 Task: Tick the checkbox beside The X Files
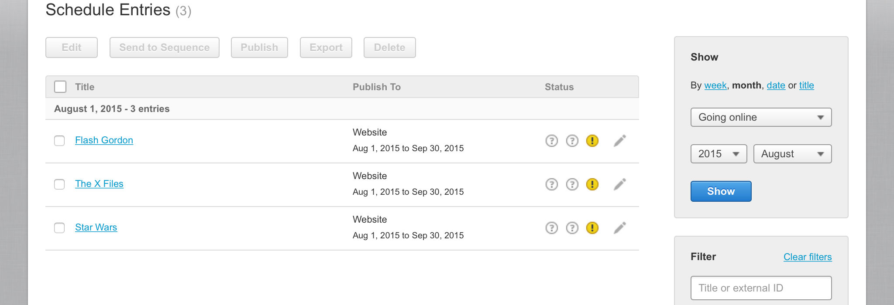(59, 184)
